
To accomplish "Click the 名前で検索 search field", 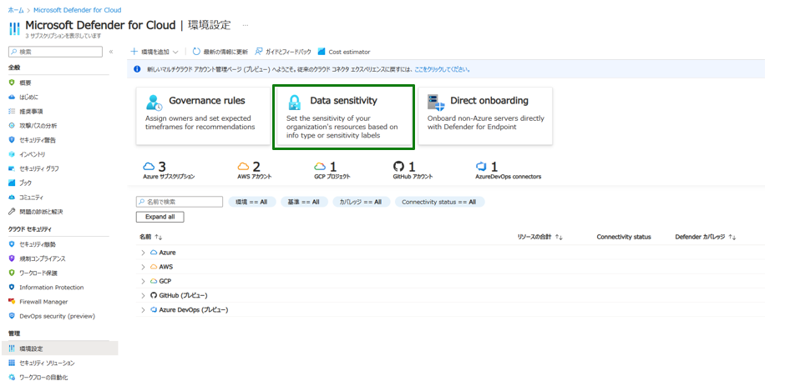I will click(180, 202).
